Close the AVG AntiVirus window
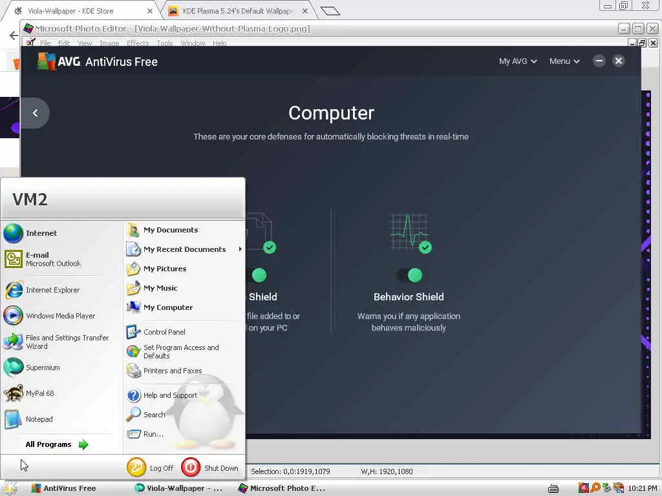Screen dimensions: 662x496 point(619,61)
